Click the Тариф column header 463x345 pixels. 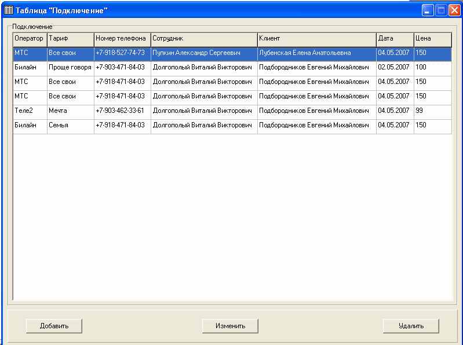click(71, 40)
